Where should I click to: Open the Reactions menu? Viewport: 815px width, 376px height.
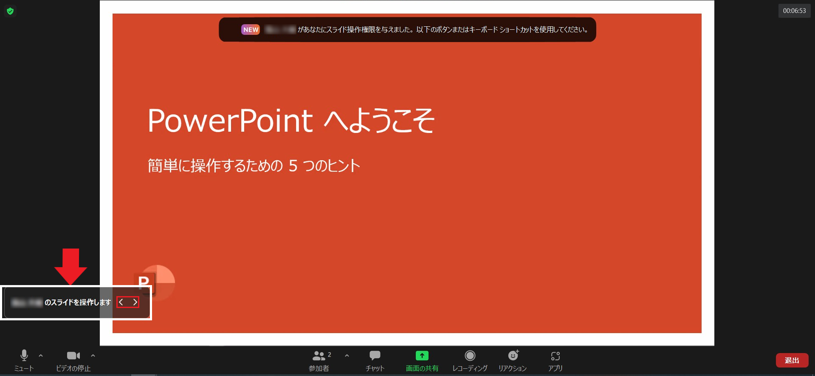[513, 361]
